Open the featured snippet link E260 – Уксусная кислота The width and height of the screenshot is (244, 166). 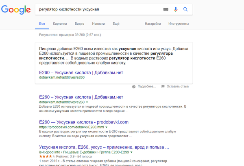(x=81, y=72)
